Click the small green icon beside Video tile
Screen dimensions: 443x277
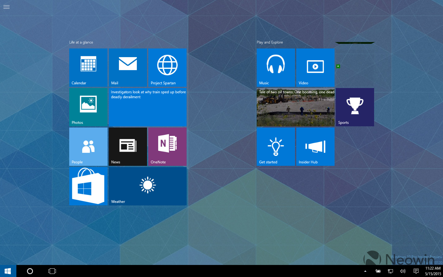pyautogui.click(x=338, y=66)
